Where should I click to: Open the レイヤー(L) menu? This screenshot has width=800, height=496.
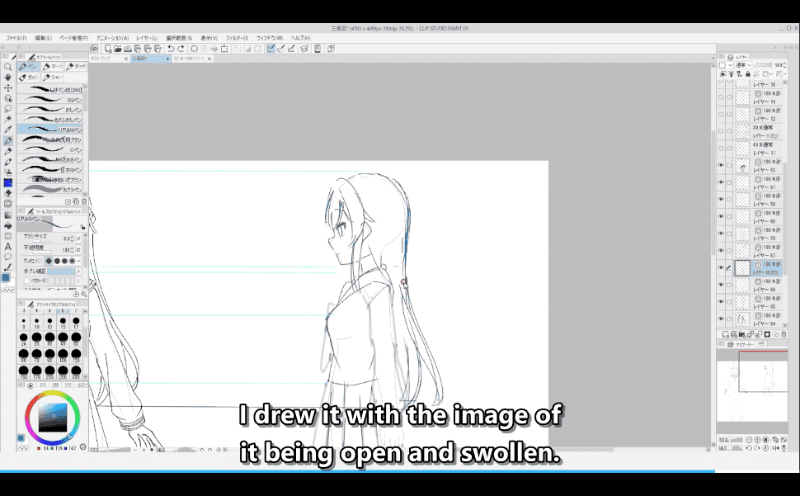(x=147, y=38)
